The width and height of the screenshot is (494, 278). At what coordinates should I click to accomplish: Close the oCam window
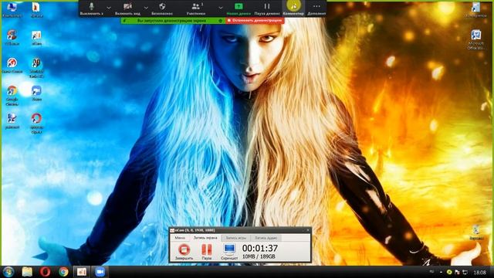[308, 230]
